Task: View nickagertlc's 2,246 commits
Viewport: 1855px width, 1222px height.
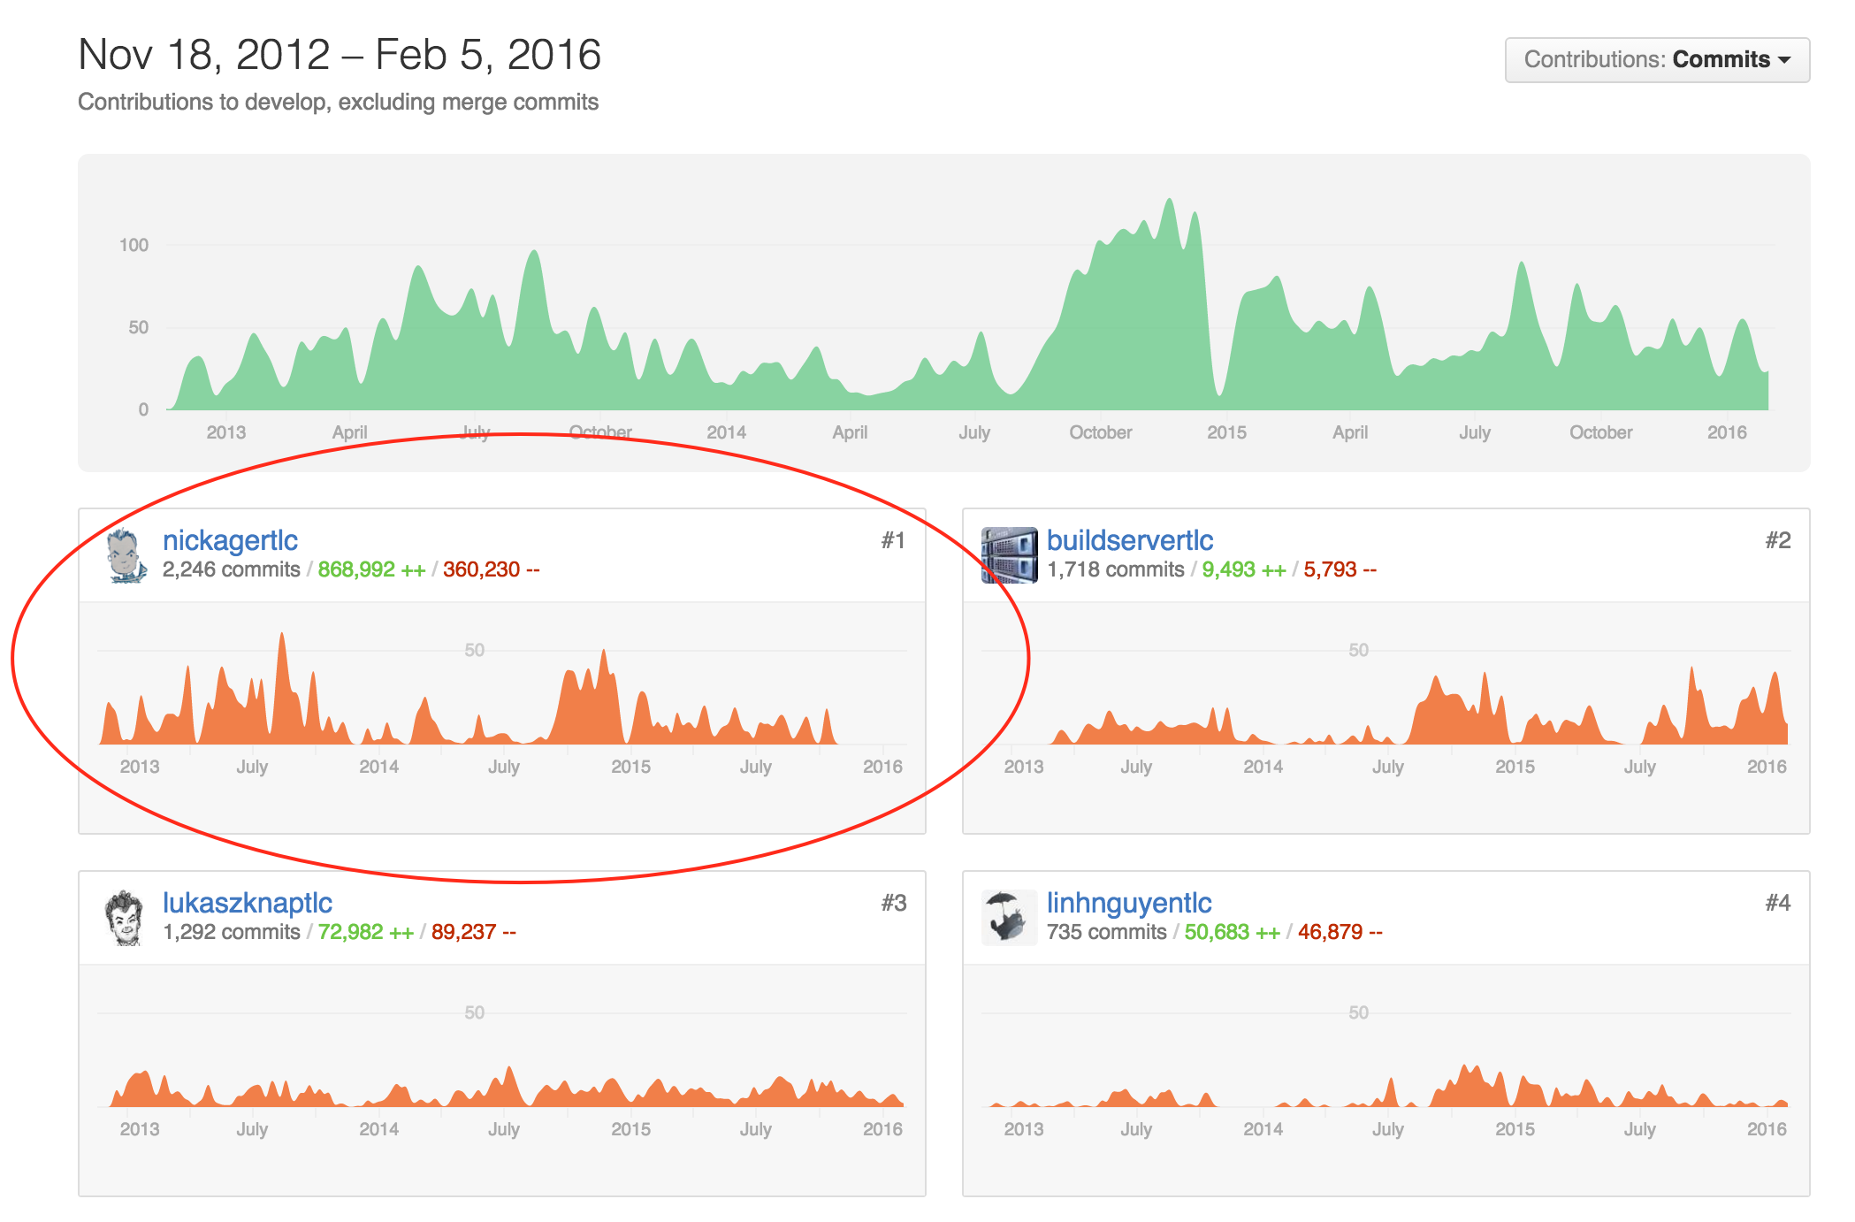Action: pos(231,570)
